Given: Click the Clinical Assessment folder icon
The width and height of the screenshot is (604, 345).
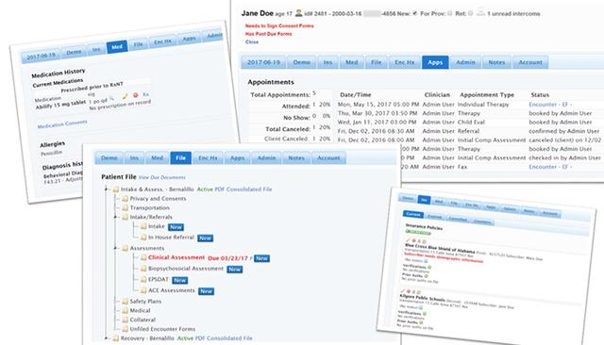Looking at the screenshot, I should click(x=143, y=257).
